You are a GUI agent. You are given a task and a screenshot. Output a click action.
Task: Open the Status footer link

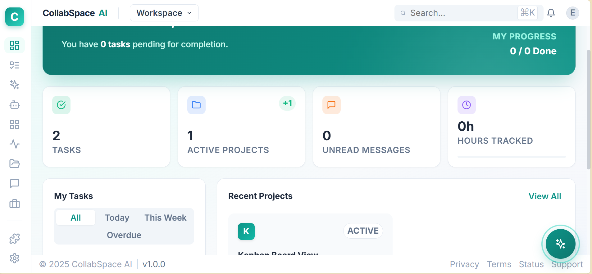point(531,264)
